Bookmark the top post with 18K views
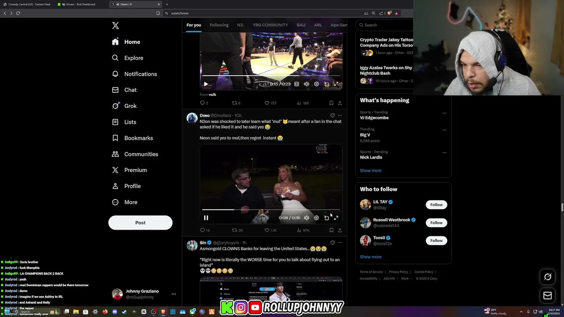 coord(331,103)
